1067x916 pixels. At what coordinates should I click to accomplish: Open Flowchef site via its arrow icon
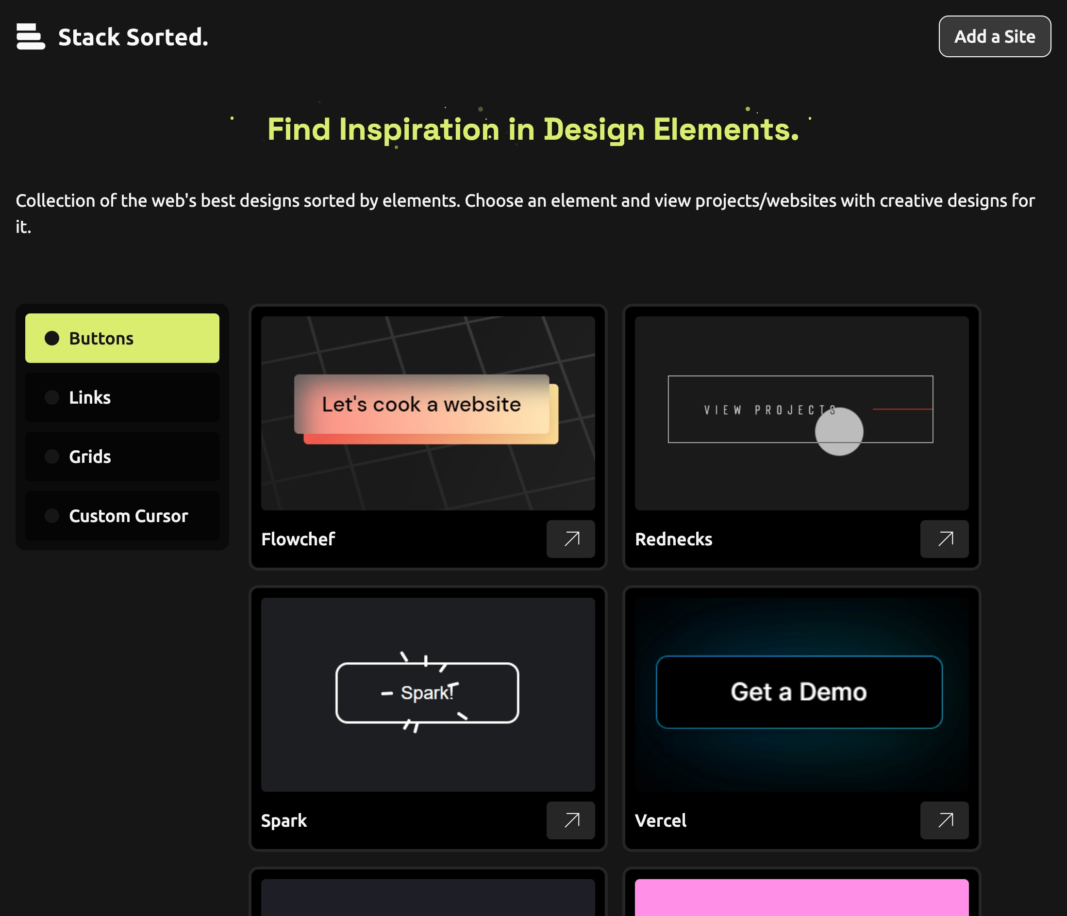(x=570, y=539)
